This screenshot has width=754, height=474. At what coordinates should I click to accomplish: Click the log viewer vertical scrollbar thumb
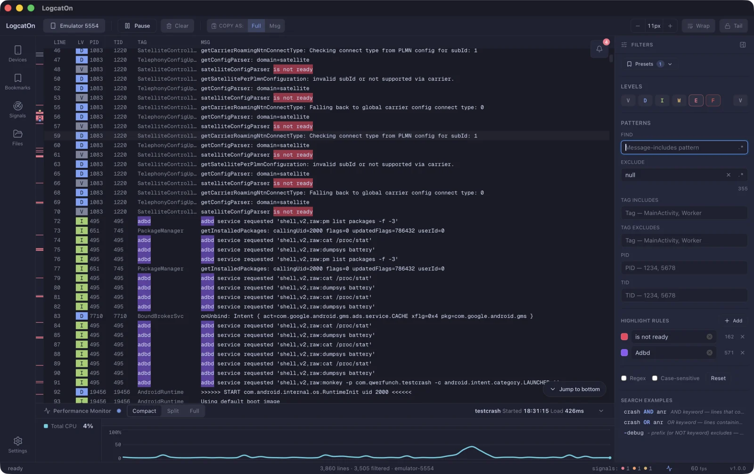click(x=611, y=58)
